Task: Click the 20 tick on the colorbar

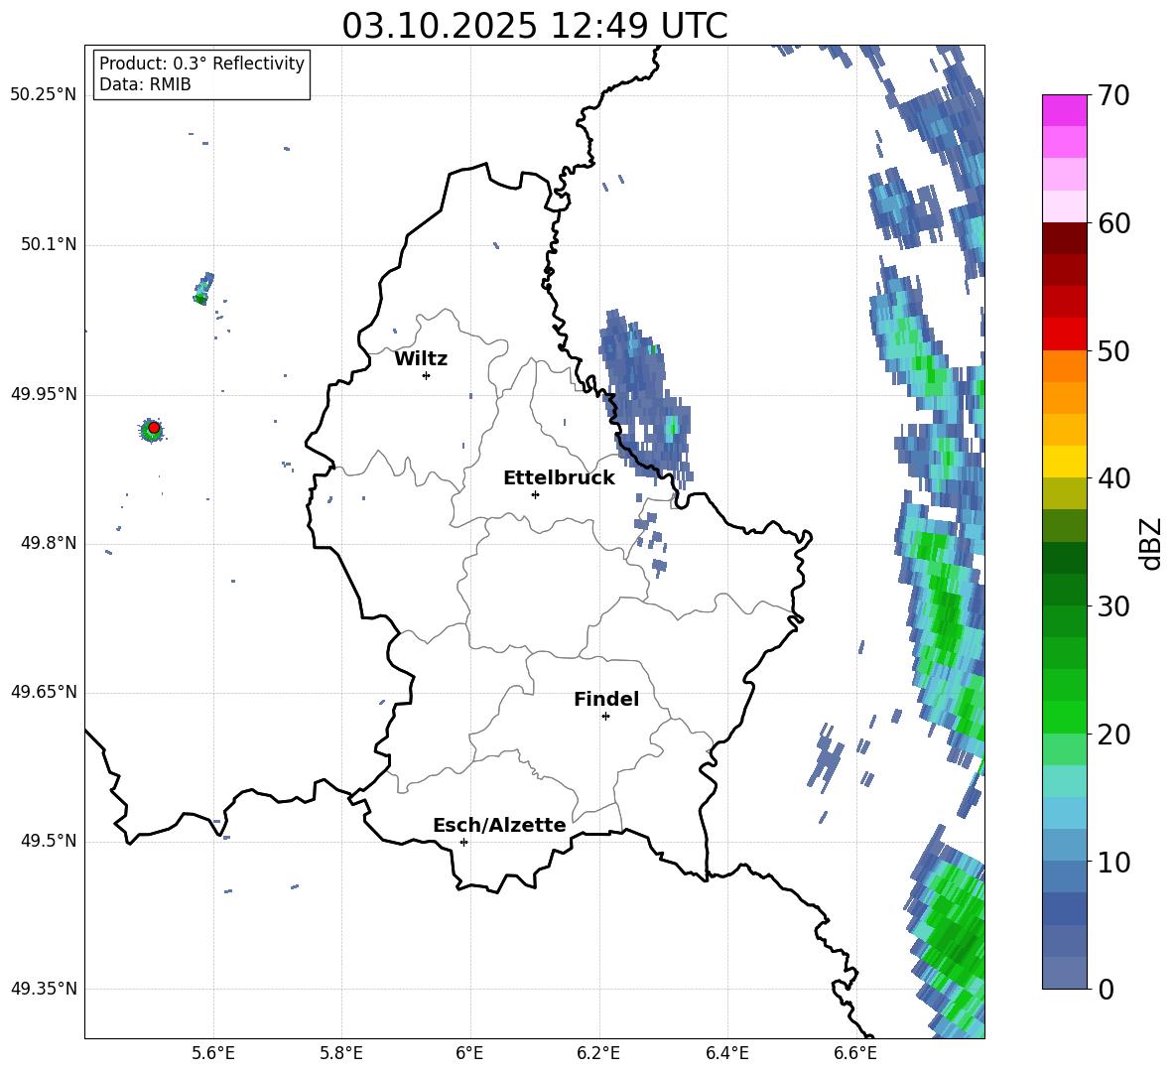Action: click(1113, 735)
